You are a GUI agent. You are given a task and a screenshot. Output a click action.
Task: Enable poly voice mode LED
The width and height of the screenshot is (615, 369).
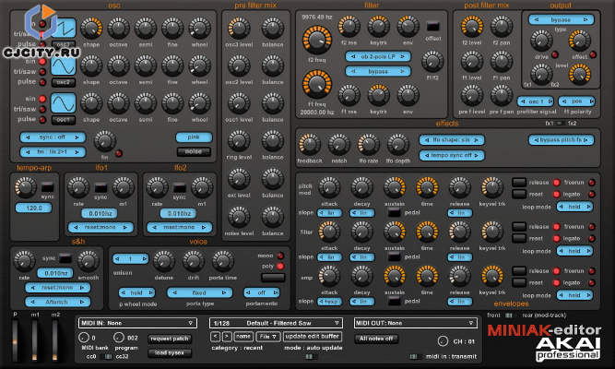[280, 267]
